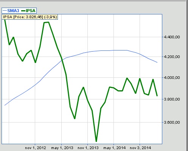Click the nov 1, 2012 date label

[36, 148]
